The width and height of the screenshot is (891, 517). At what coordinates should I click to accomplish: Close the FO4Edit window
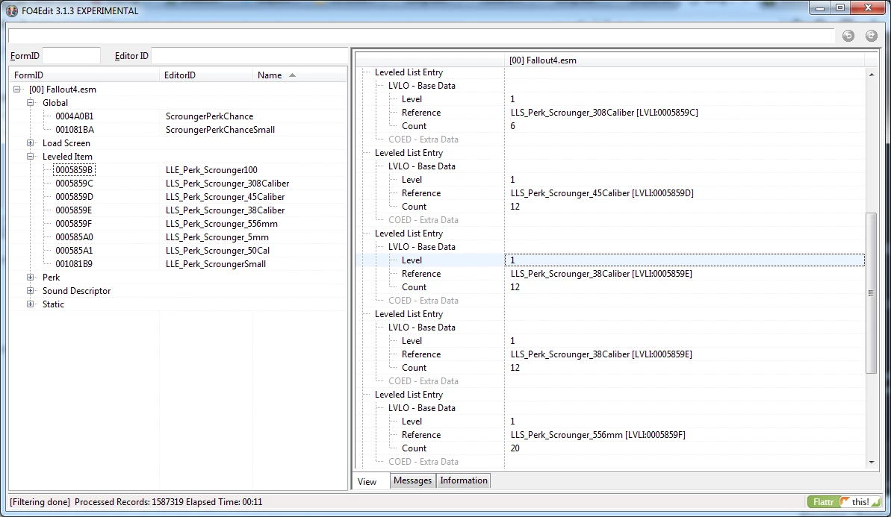coord(869,8)
